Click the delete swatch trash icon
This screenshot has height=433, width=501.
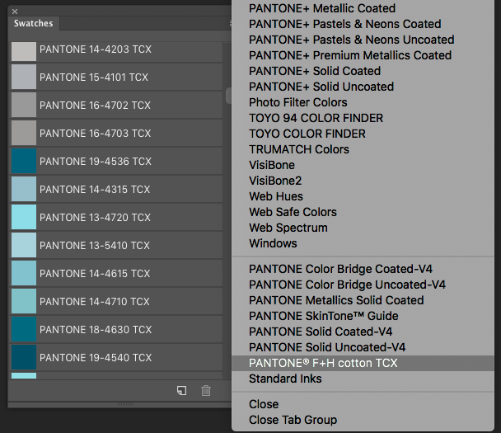pos(206,391)
